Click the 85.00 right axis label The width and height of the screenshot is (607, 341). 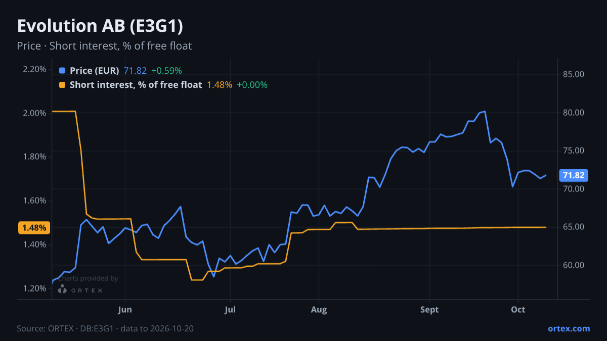tap(574, 74)
